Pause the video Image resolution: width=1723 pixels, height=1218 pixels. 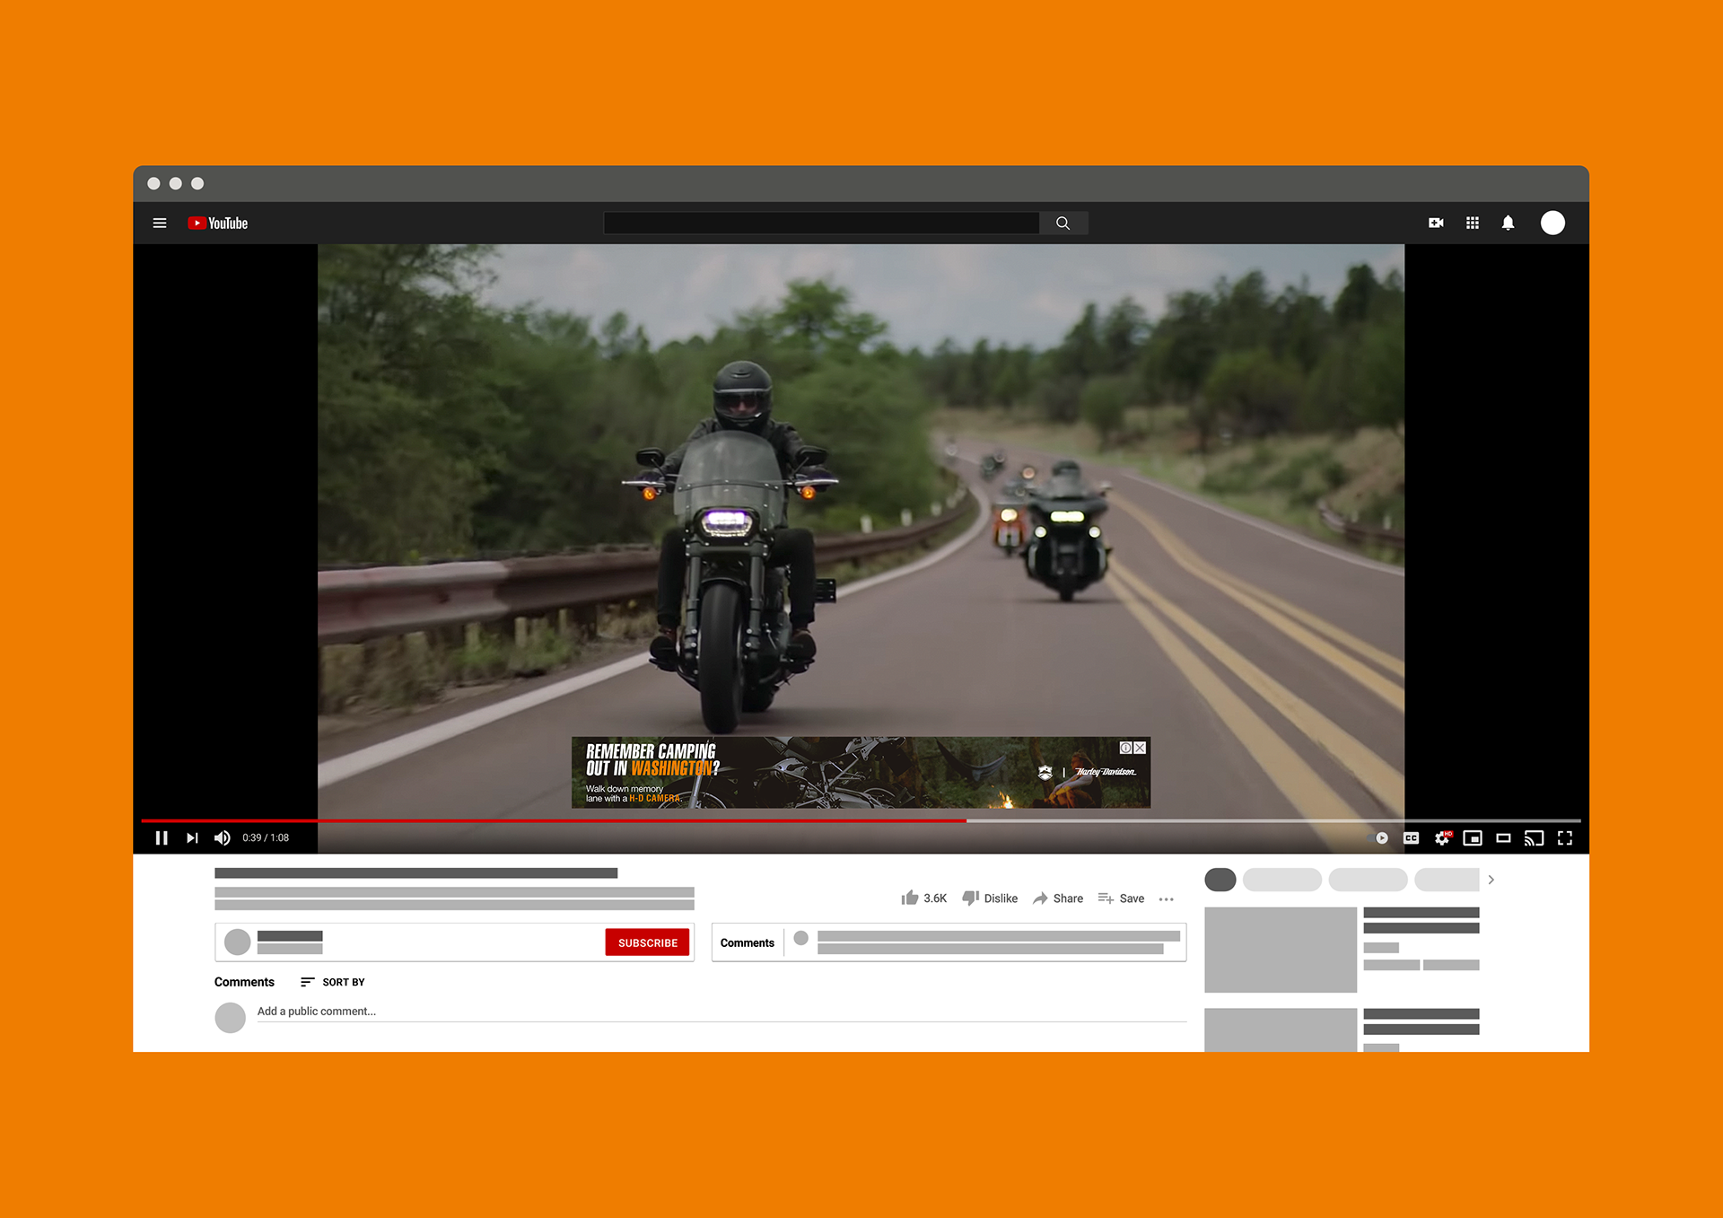[x=162, y=837]
